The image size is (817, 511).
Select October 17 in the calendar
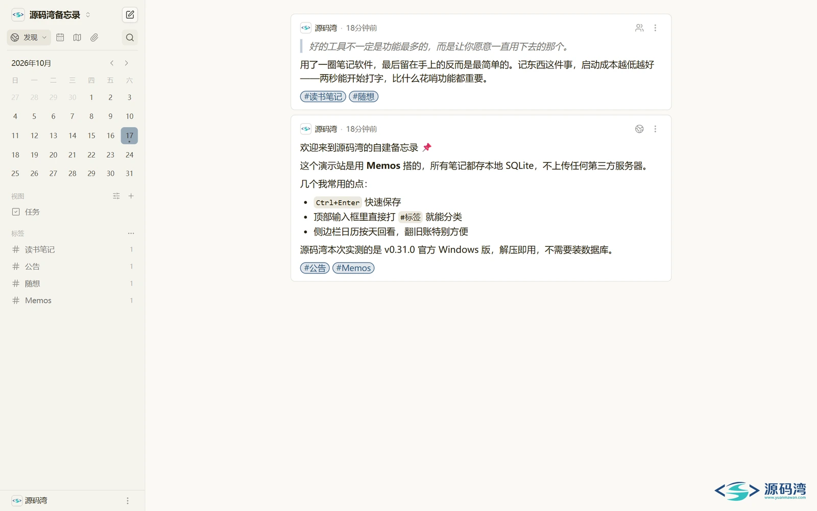tap(129, 135)
